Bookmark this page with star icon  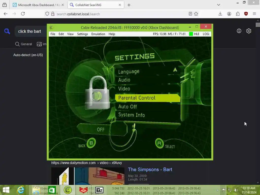pyautogui.click(x=196, y=14)
